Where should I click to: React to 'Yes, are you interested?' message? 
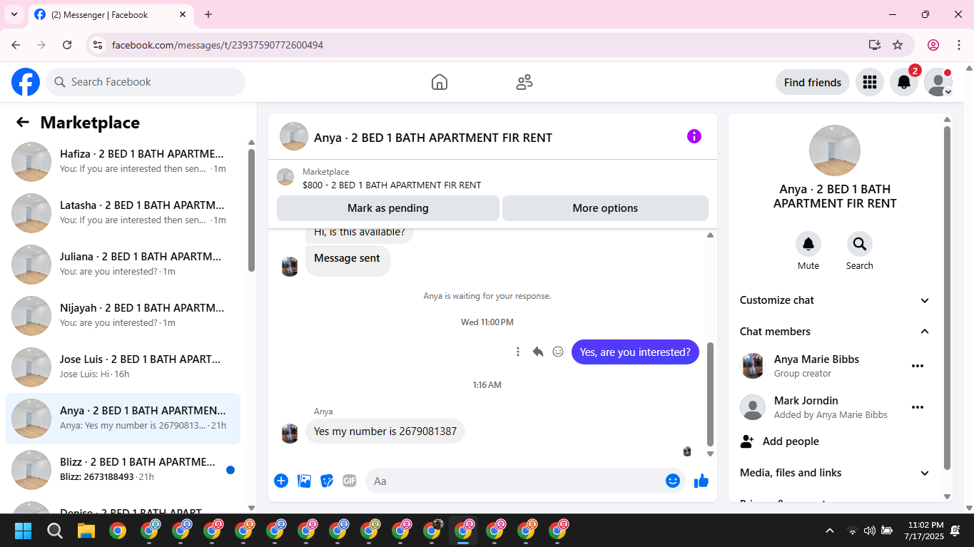[558, 352]
